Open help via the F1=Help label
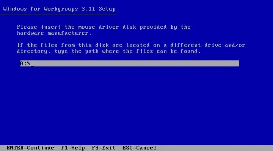The height and width of the screenshot is (151, 273). point(73,148)
